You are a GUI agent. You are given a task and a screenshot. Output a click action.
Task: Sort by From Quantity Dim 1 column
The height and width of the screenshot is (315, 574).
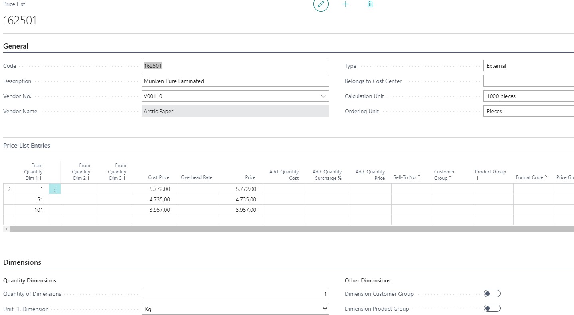(x=33, y=172)
